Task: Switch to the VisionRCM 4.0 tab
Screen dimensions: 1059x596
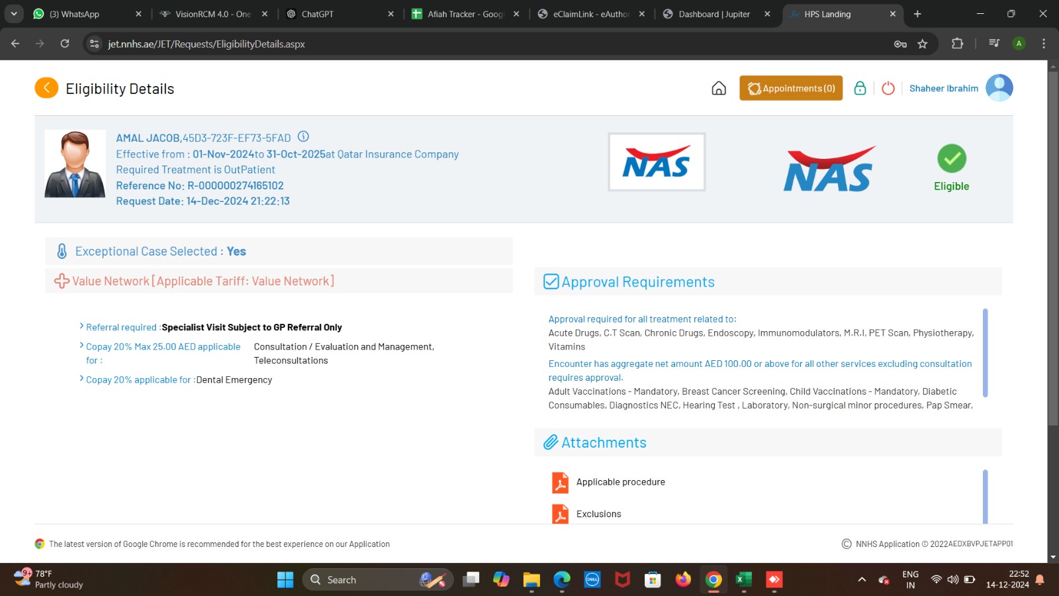Action: click(214, 14)
